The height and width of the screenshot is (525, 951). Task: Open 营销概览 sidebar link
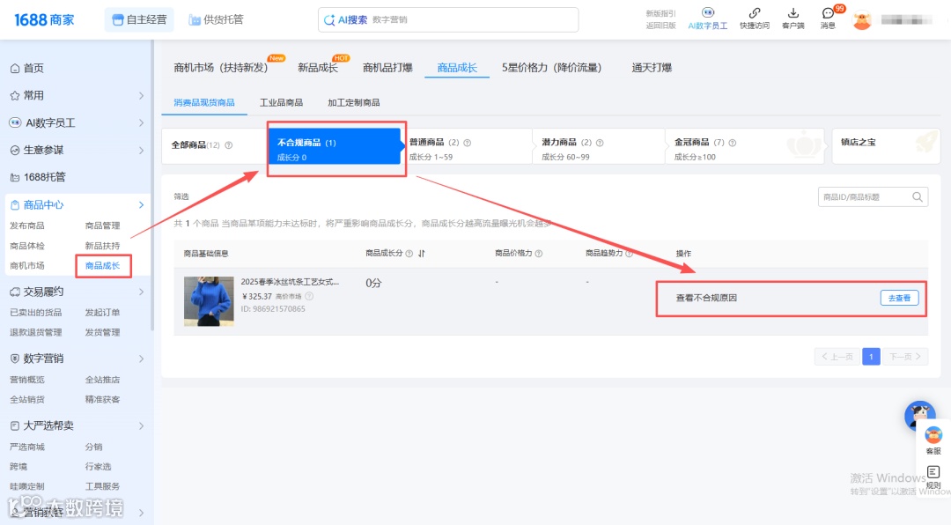(x=27, y=380)
